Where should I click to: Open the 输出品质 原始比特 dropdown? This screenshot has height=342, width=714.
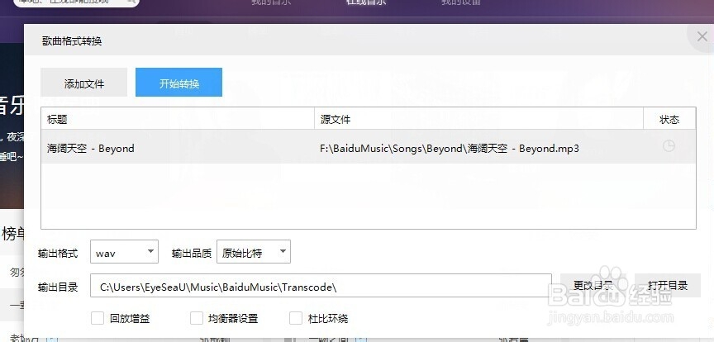pyautogui.click(x=254, y=252)
